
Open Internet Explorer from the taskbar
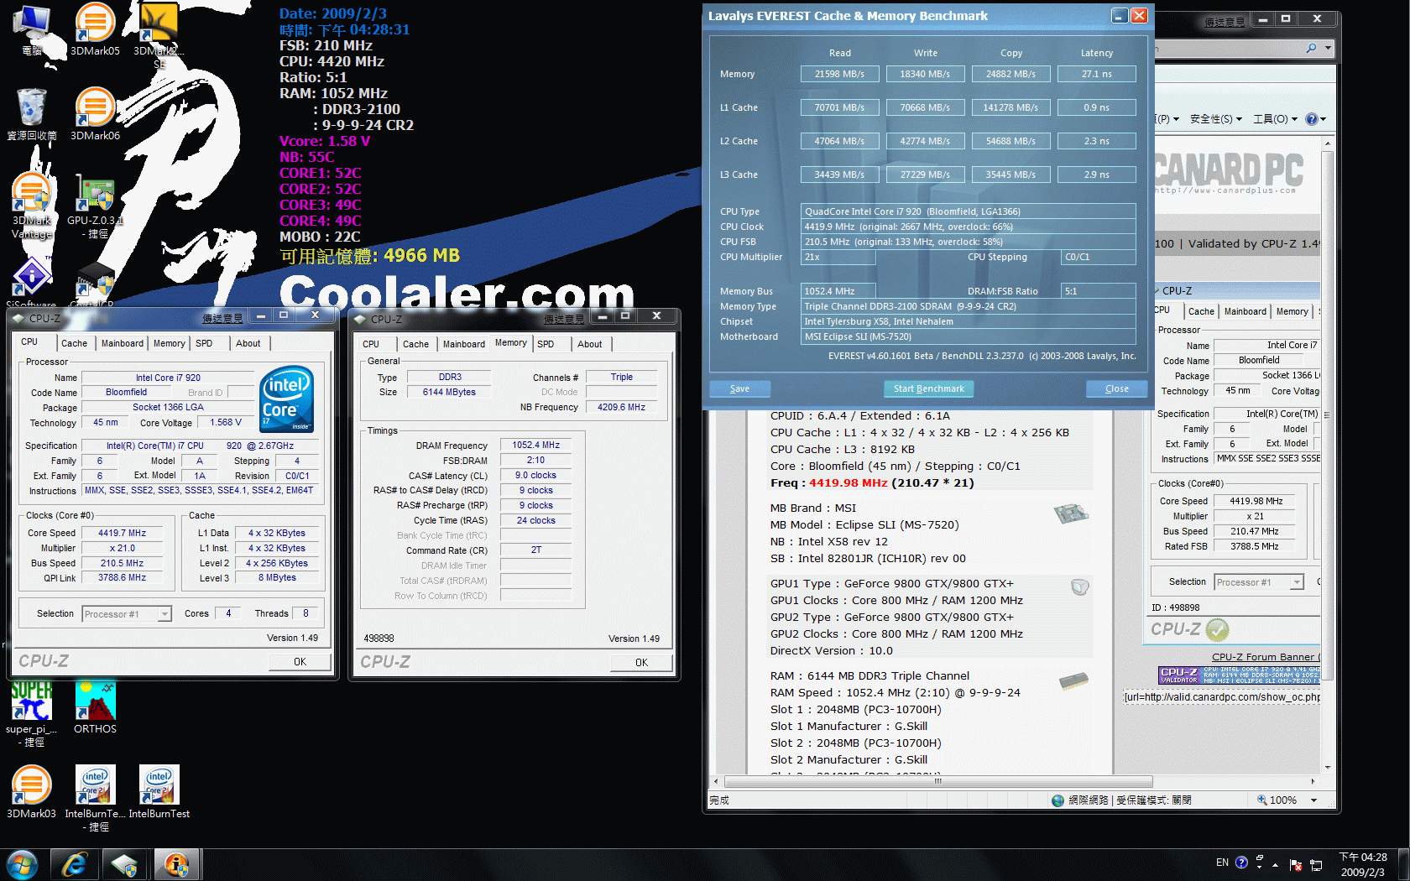point(75,864)
